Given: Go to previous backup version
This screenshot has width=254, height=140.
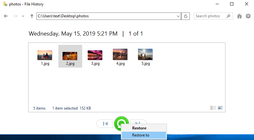Looking at the screenshot, I should pos(105,123).
